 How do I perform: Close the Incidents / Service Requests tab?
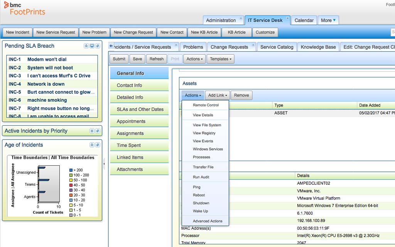pyautogui.click(x=176, y=45)
